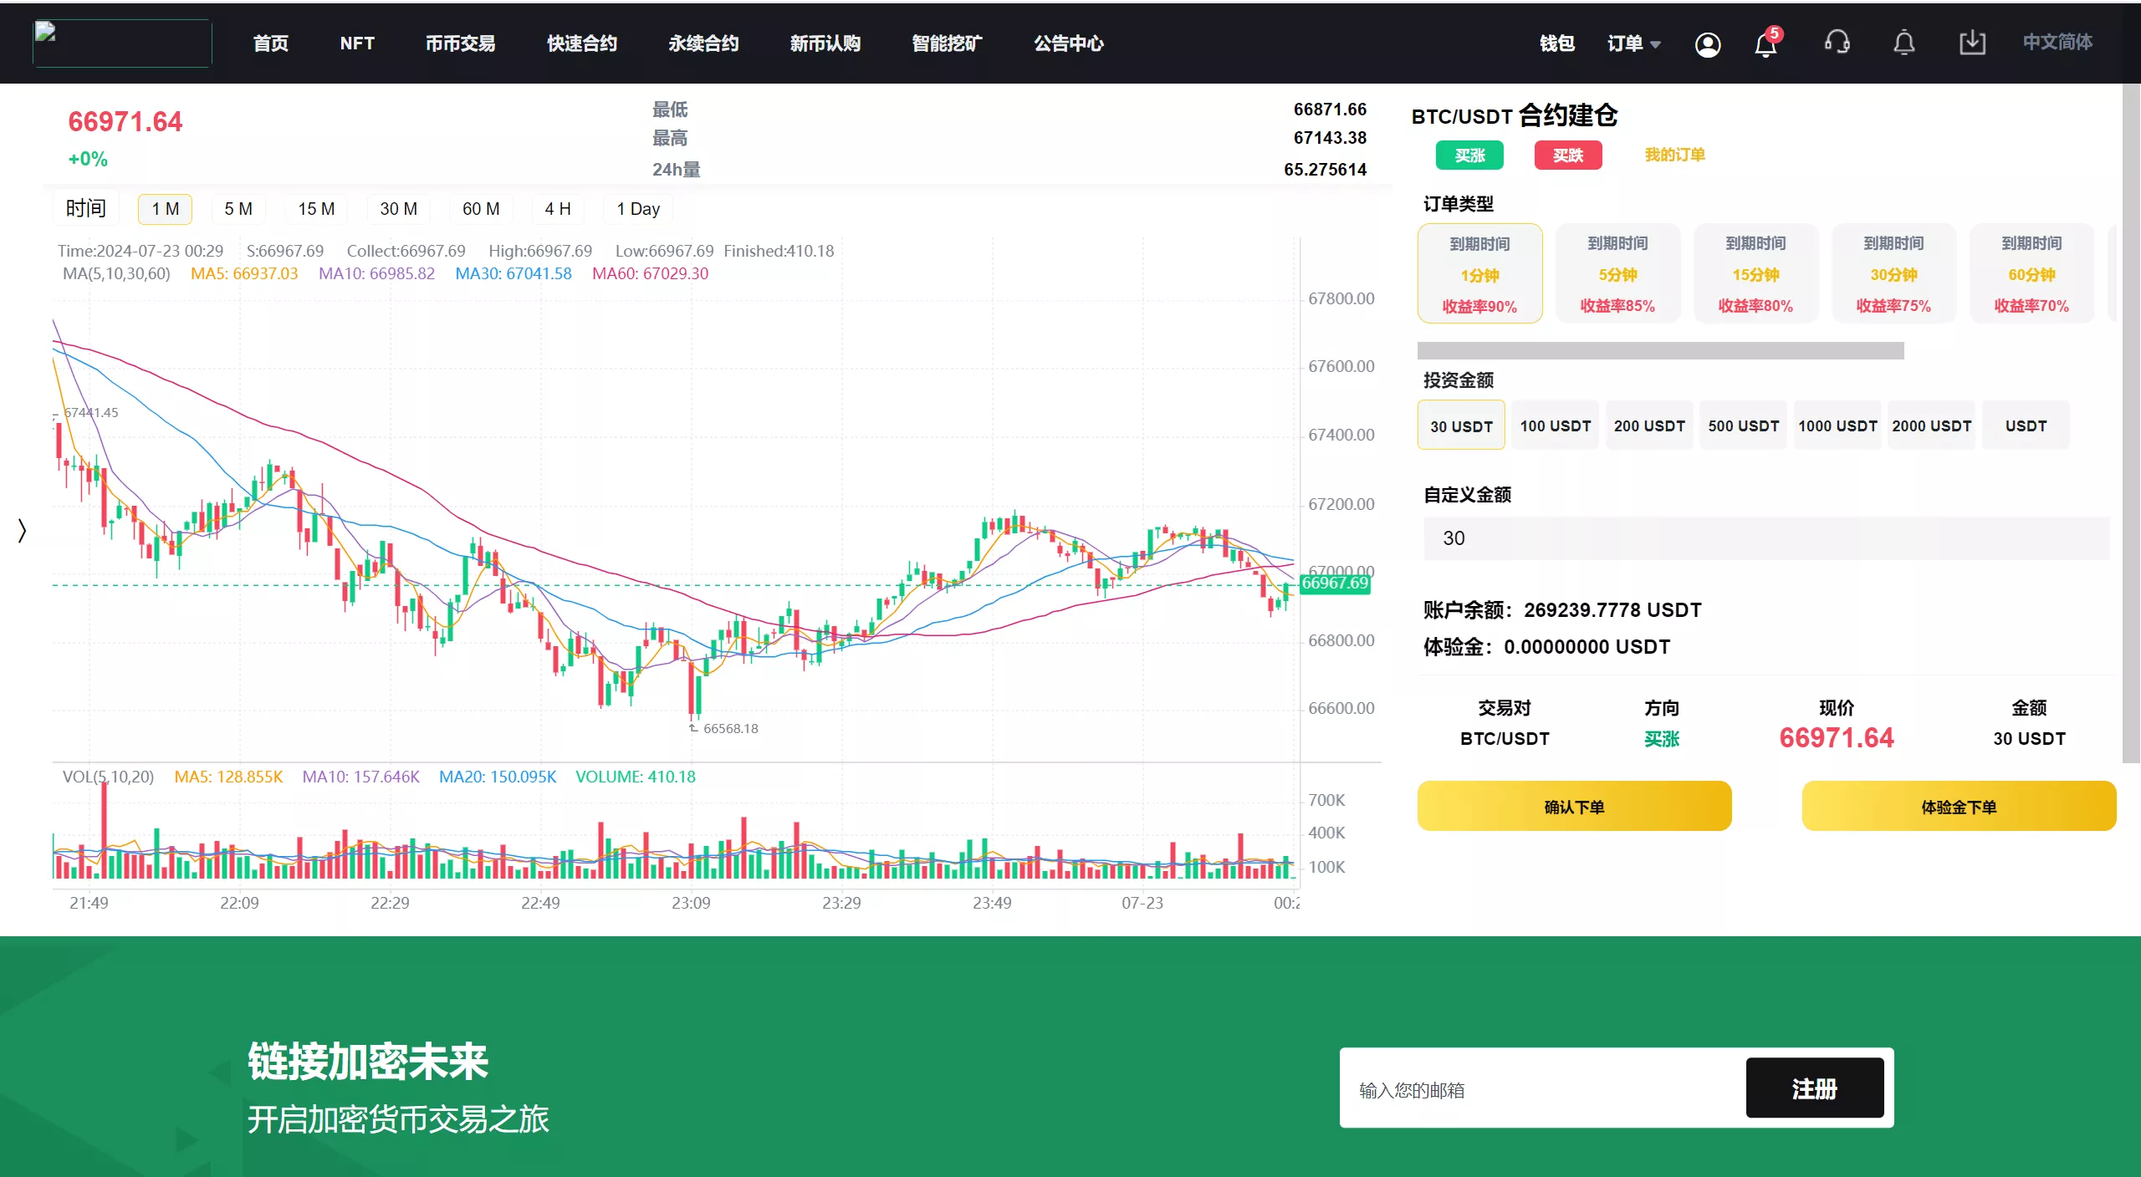This screenshot has width=2141, height=1177.
Task: Choose the 5分钟 order type with 85% yield
Action: (1617, 273)
